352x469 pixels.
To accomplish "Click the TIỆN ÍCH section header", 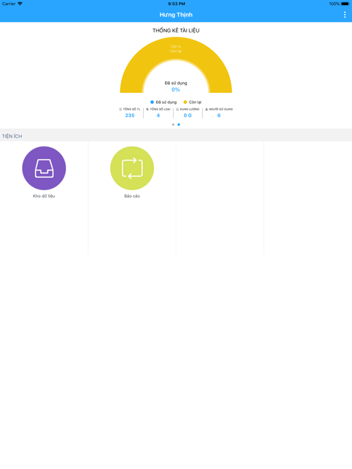I will pyautogui.click(x=12, y=136).
